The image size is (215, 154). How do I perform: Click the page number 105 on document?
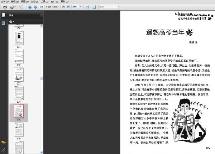[208, 148]
